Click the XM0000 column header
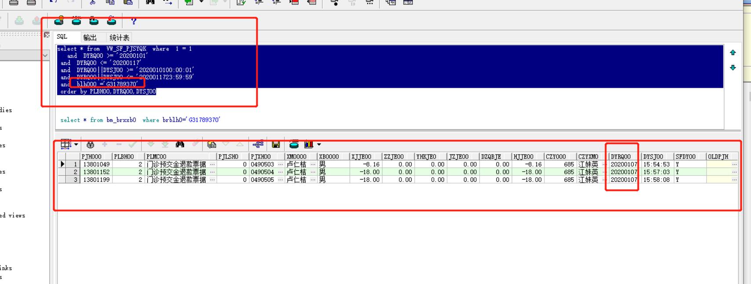The image size is (751, 284). pos(301,156)
